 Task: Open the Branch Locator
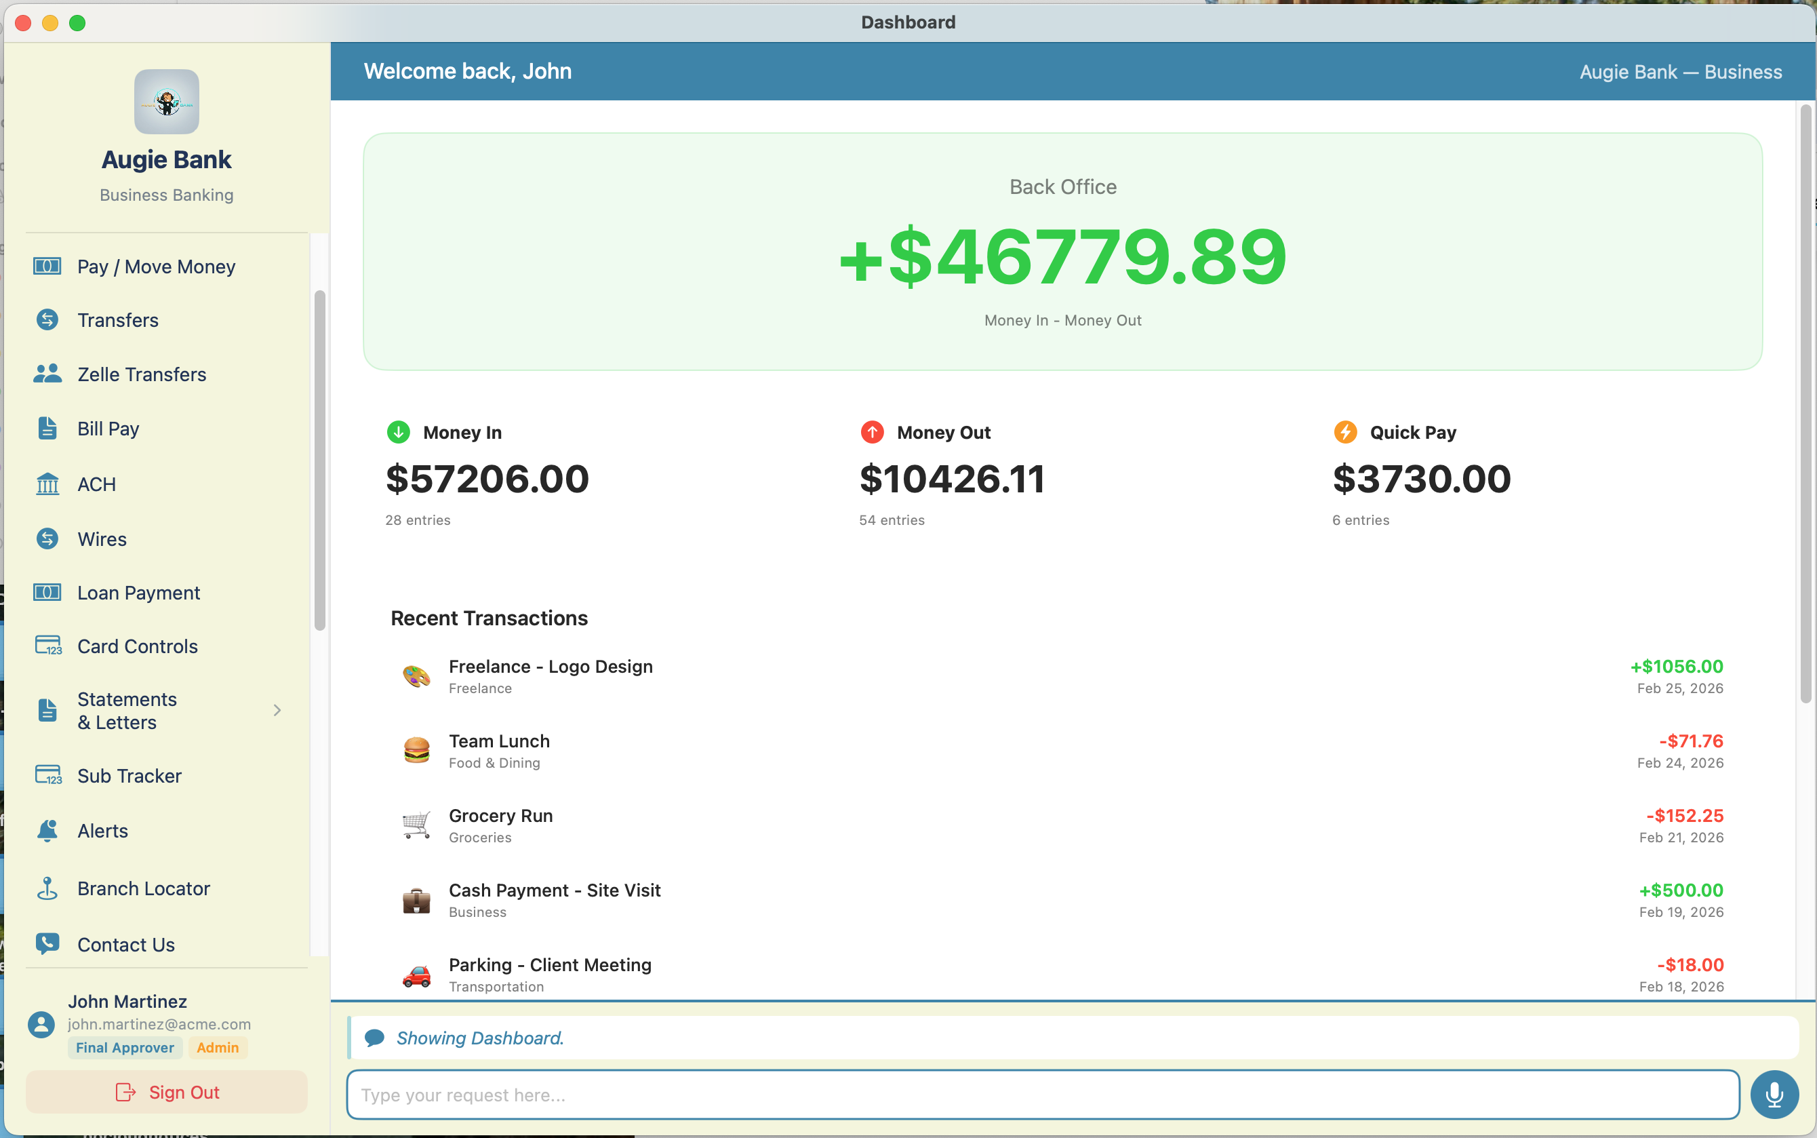[143, 888]
